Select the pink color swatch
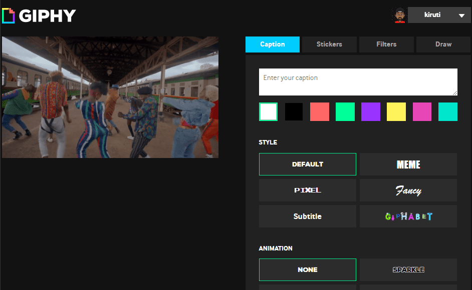 pos(422,112)
